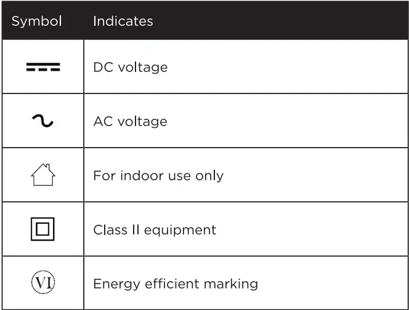Click the "For indoor use only" text
The image size is (409, 310).
click(x=158, y=175)
